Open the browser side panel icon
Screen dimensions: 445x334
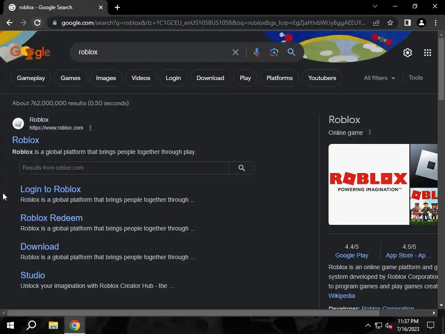408,23
